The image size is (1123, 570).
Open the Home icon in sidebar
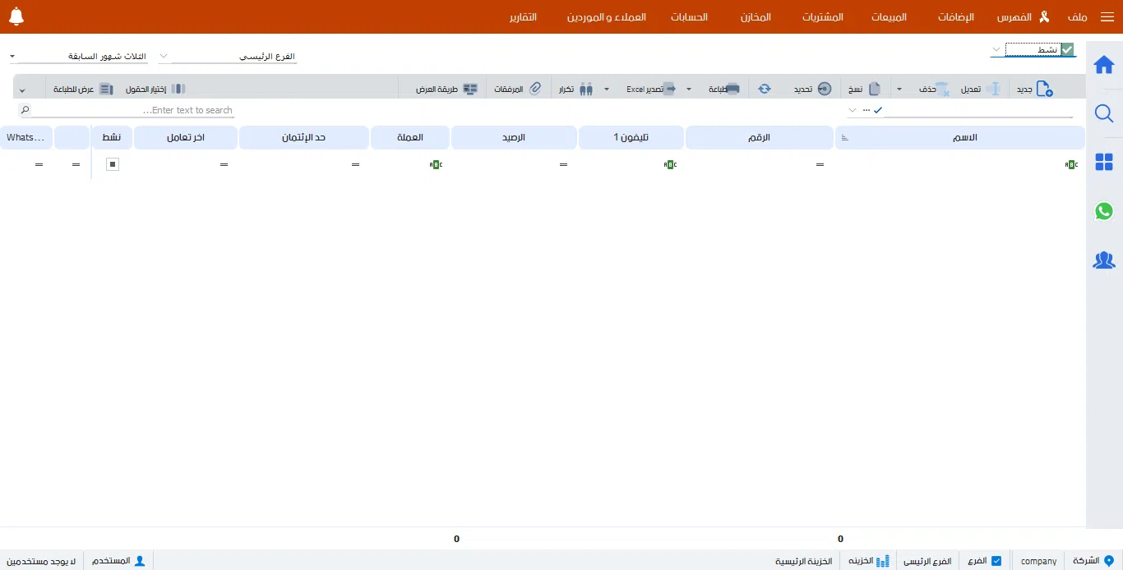pyautogui.click(x=1104, y=65)
